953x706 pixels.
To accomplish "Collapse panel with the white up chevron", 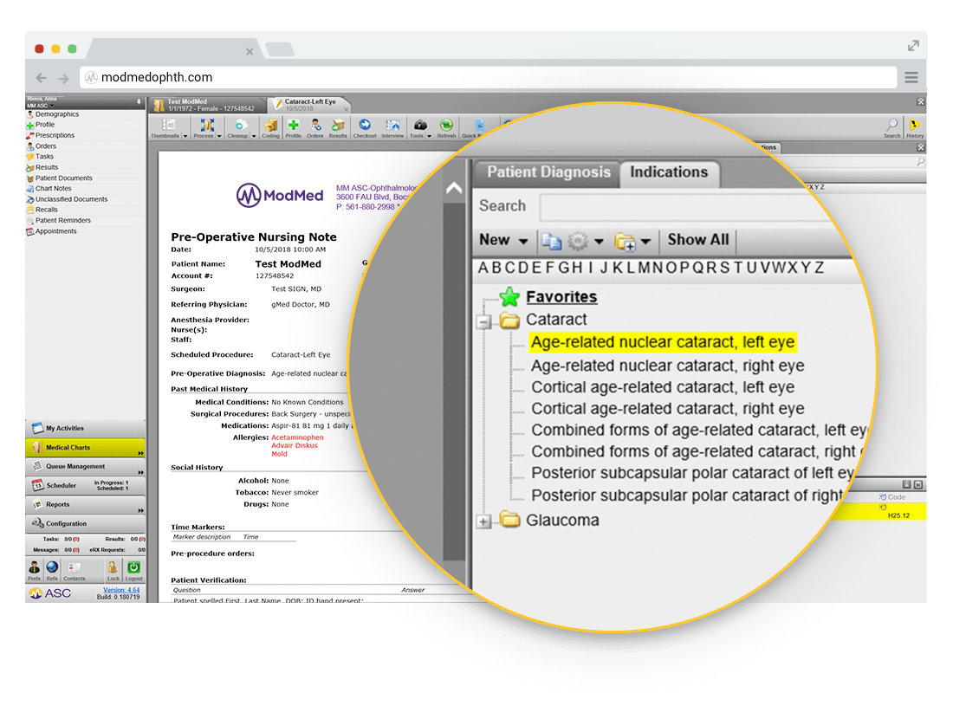I will pos(454,188).
